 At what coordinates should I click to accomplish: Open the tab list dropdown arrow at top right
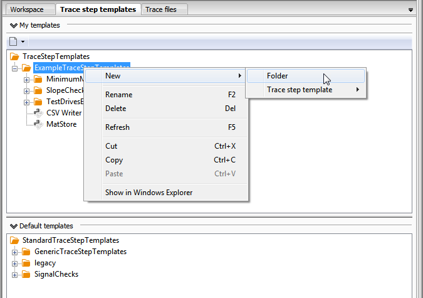coord(410,10)
